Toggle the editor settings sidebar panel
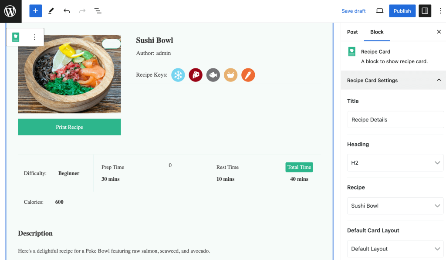The height and width of the screenshot is (260, 446). (x=425, y=10)
